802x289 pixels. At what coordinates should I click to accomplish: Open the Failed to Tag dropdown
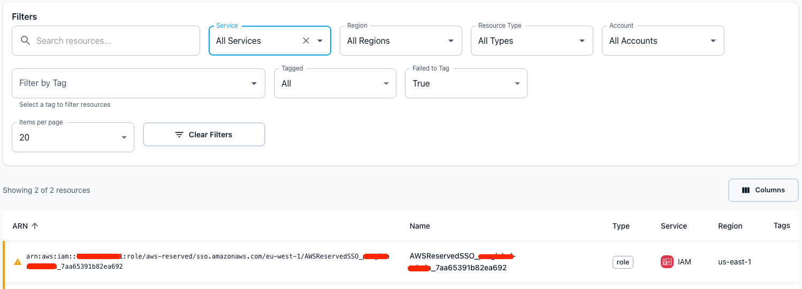coord(466,83)
